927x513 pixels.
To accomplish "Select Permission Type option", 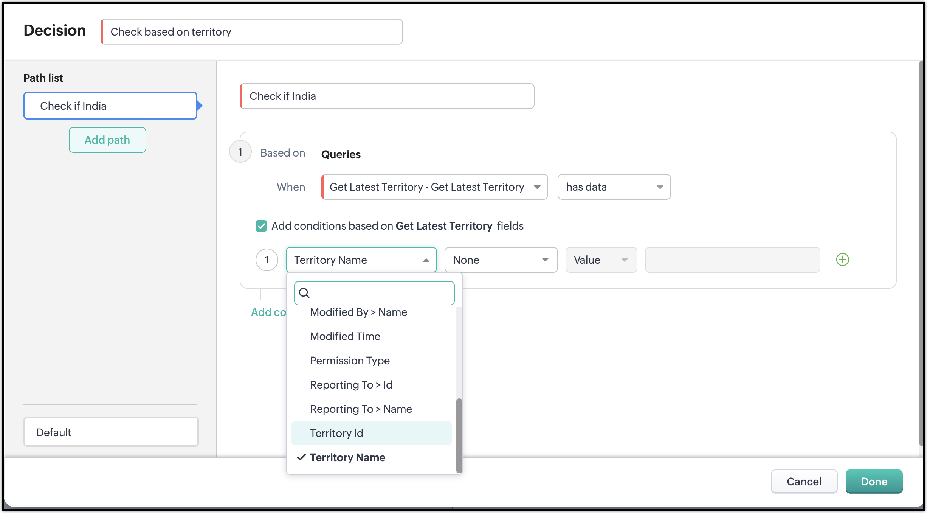I will pos(350,361).
